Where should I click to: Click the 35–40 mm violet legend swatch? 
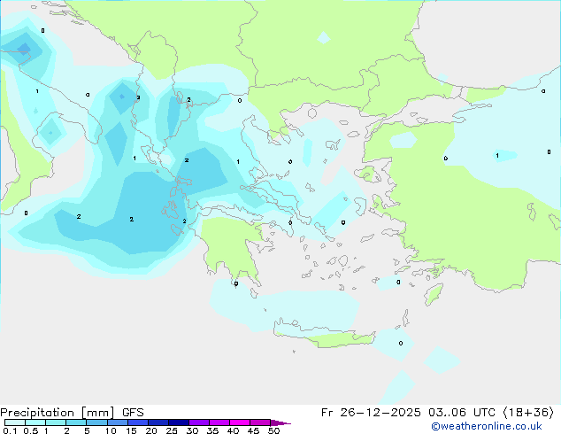[x=219, y=422]
